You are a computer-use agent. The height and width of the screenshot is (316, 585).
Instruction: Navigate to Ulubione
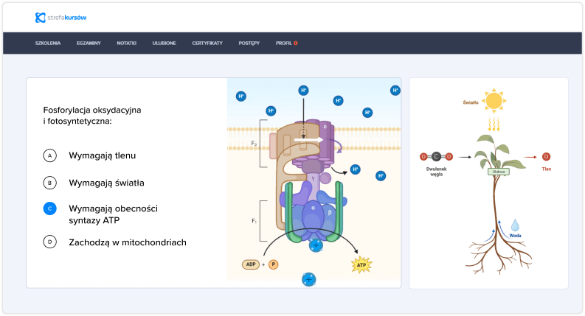(164, 43)
